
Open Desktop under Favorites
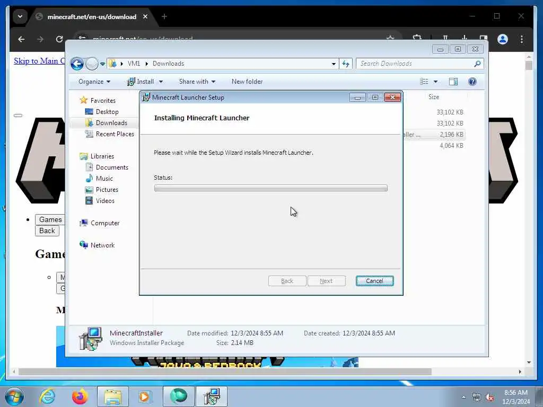click(107, 112)
